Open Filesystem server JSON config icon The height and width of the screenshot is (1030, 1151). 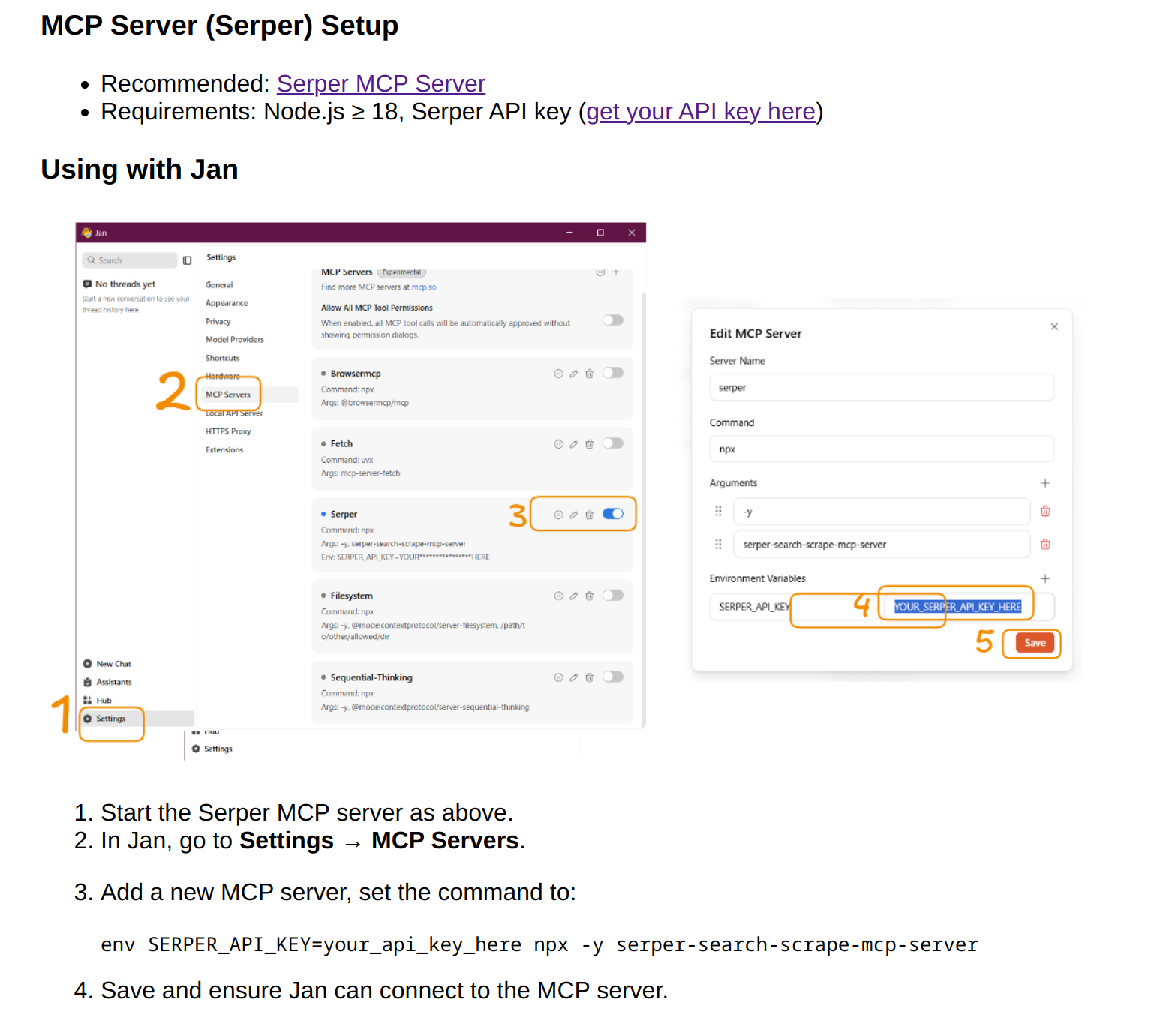point(558,596)
